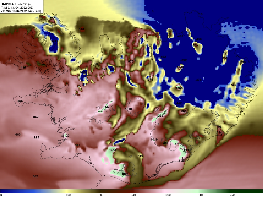Click the 862 value on the map
Screen dimensions: 263x197
(36, 117)
